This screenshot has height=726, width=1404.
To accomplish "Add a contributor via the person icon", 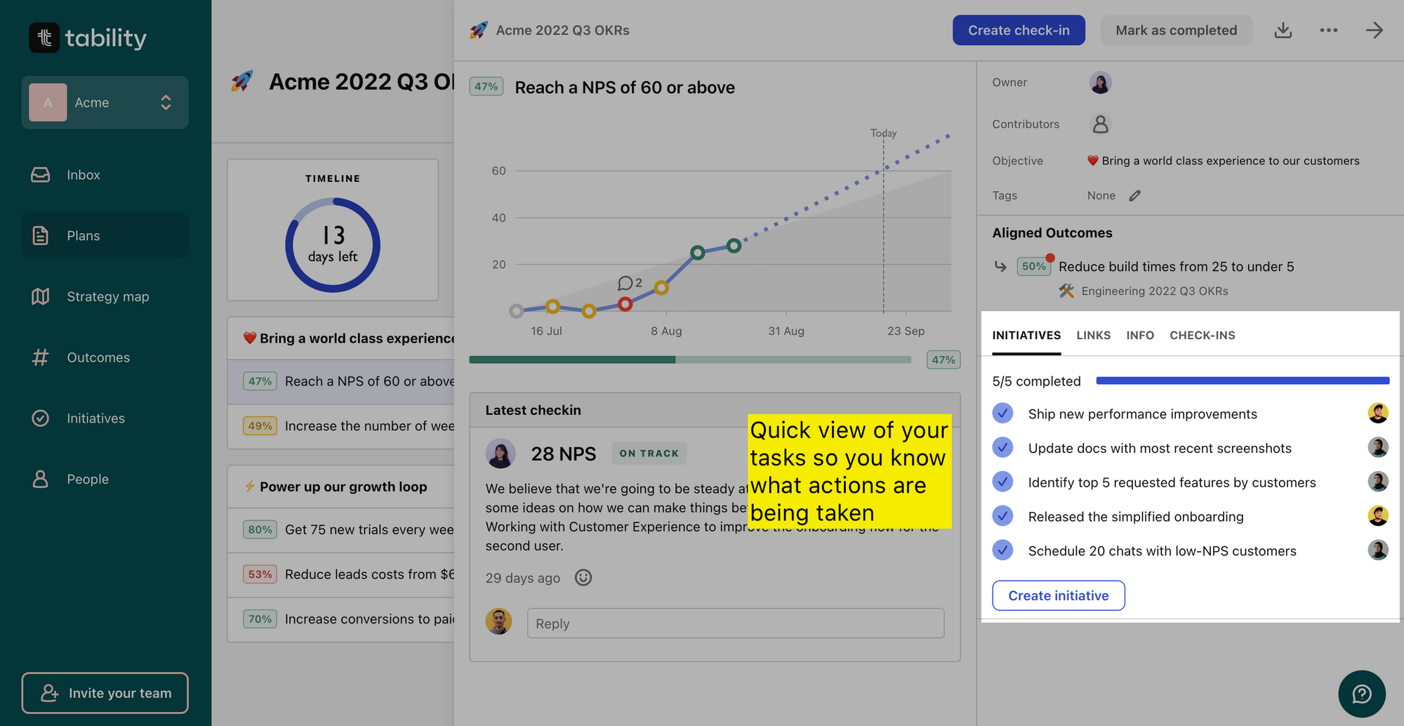I will [x=1100, y=124].
